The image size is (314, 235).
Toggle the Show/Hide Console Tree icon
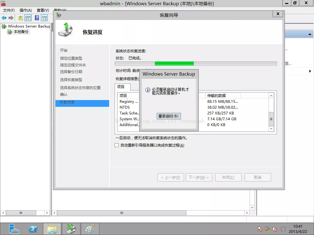click(28, 18)
